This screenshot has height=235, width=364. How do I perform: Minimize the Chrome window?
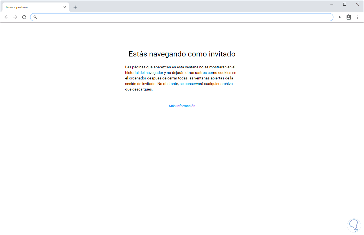click(x=332, y=4)
